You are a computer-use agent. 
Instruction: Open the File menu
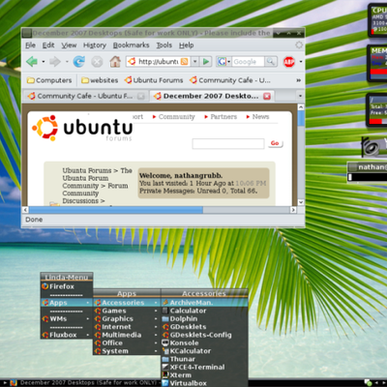coord(30,45)
